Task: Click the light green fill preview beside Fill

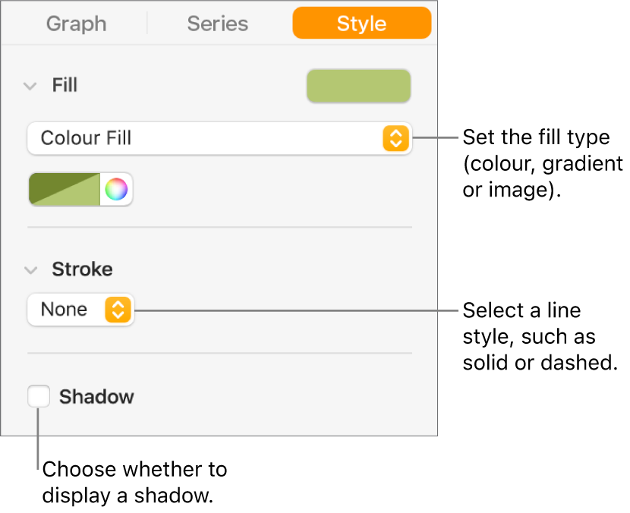Action: 358,87
